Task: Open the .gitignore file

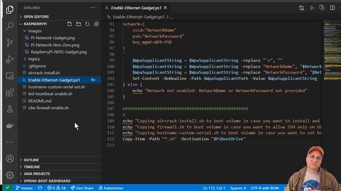Action: click(37, 66)
